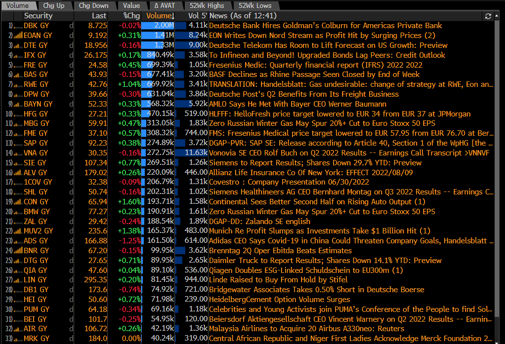Open Qiagen Doubles ESG-Linked Schuldschein headline
This screenshot has height=344, width=505.
306,270
